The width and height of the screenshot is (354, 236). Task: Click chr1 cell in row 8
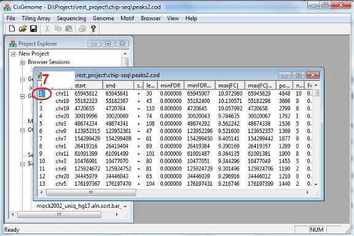pyautogui.click(x=60, y=146)
